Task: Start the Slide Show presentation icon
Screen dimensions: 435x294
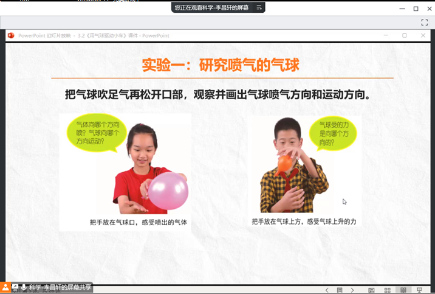Action: (x=419, y=290)
